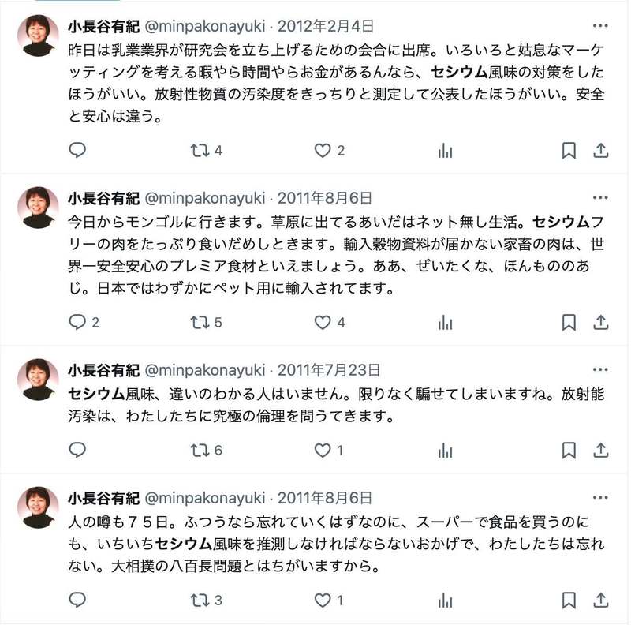This screenshot has height=625, width=631.
Task: Open the 2011年7月23日 timestamp link
Action: 329,369
